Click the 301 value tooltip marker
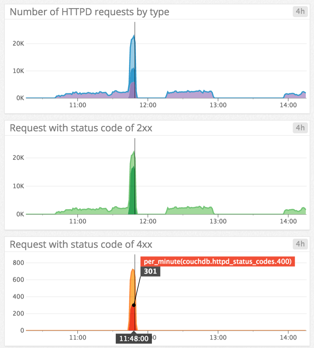 pyautogui.click(x=150, y=271)
